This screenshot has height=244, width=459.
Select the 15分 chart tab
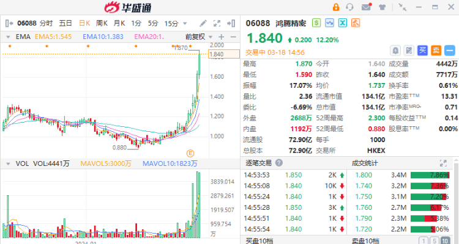pos(171,23)
